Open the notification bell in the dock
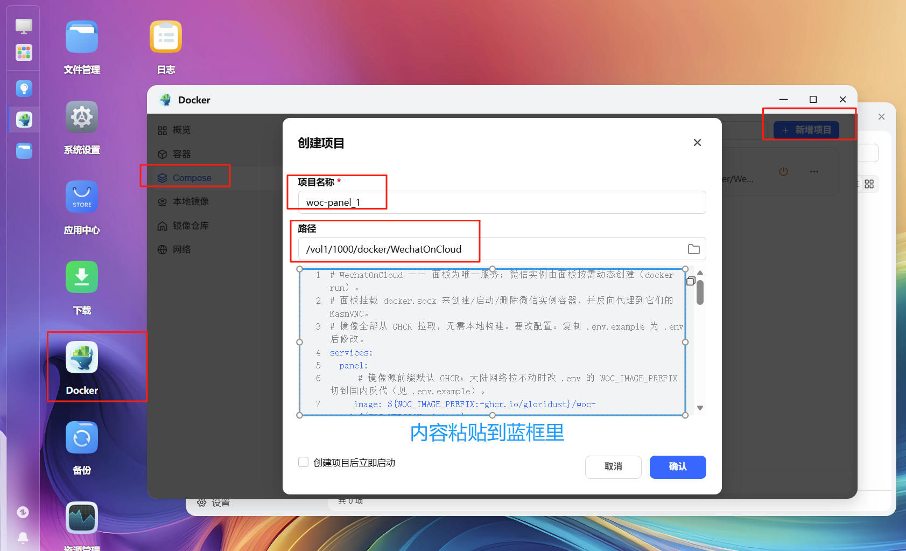Image resolution: width=906 pixels, height=551 pixels. click(23, 538)
